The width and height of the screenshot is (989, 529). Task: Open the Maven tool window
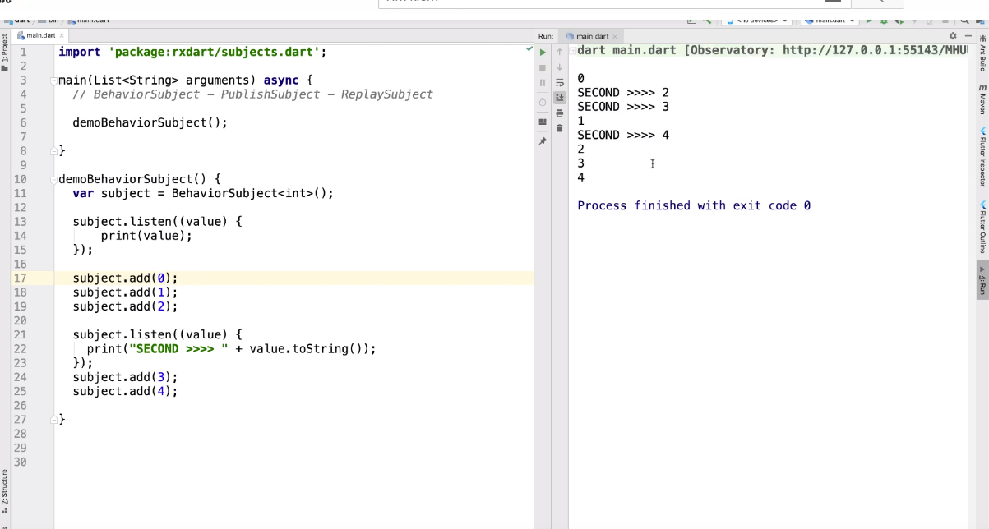(x=982, y=99)
